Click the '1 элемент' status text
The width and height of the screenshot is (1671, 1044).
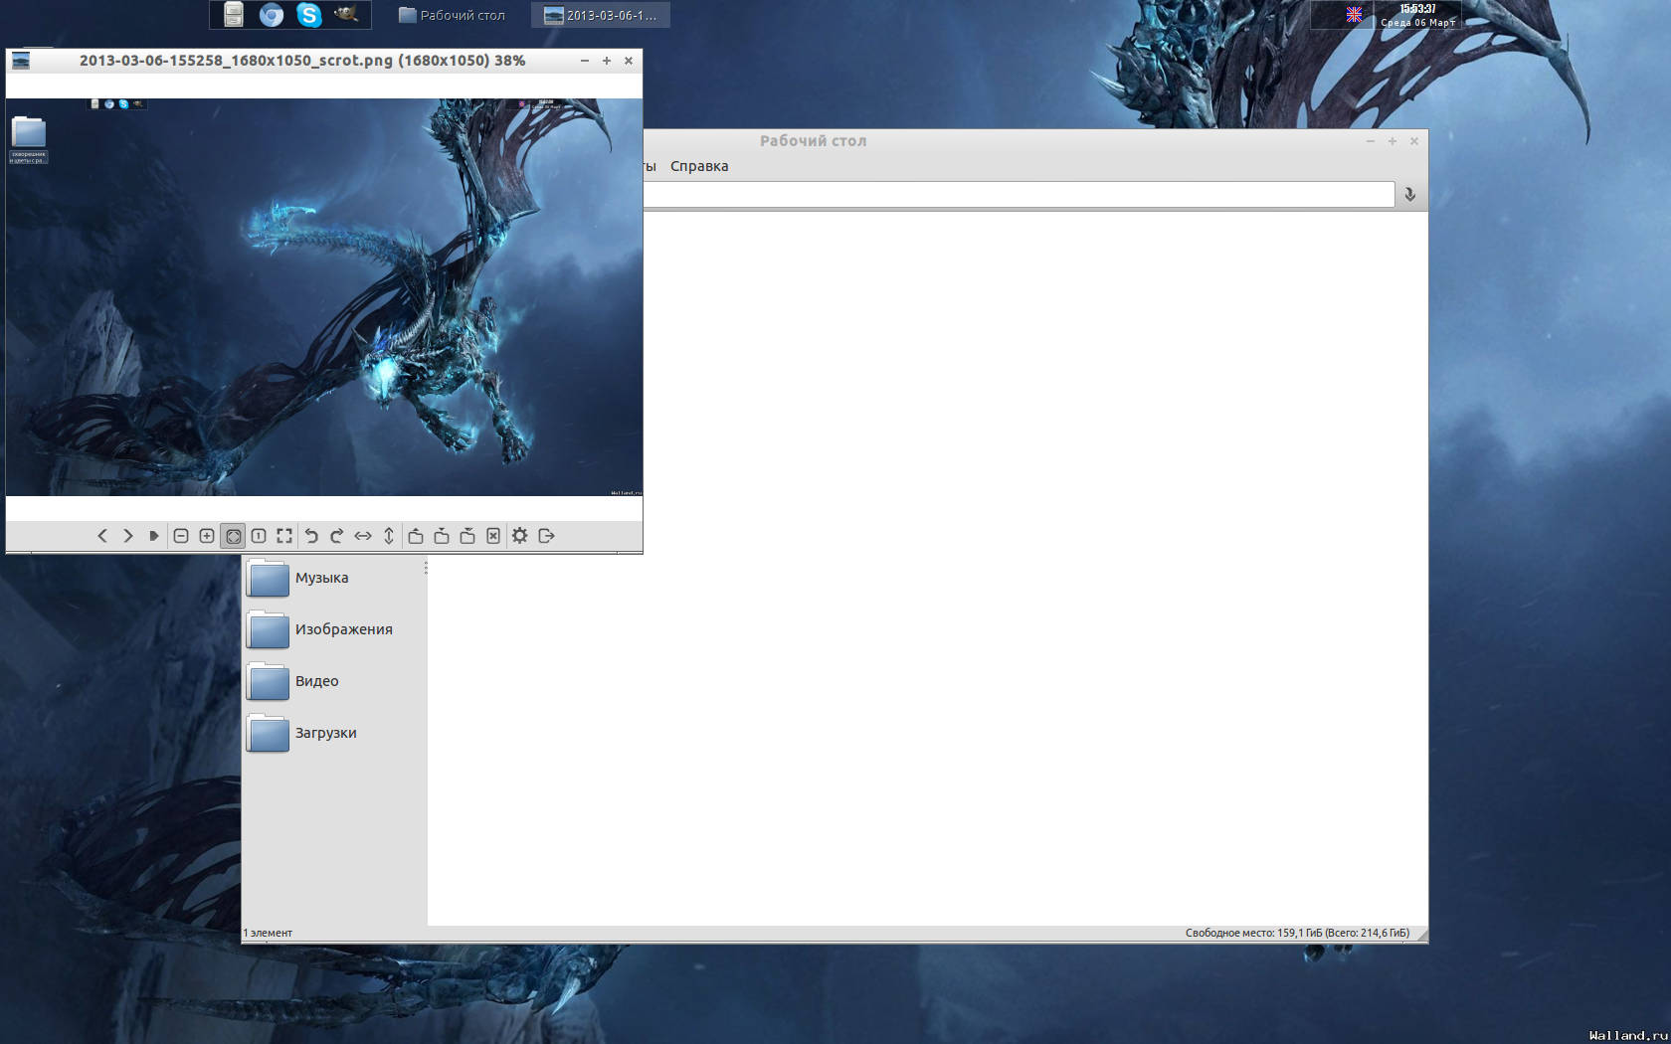269,933
